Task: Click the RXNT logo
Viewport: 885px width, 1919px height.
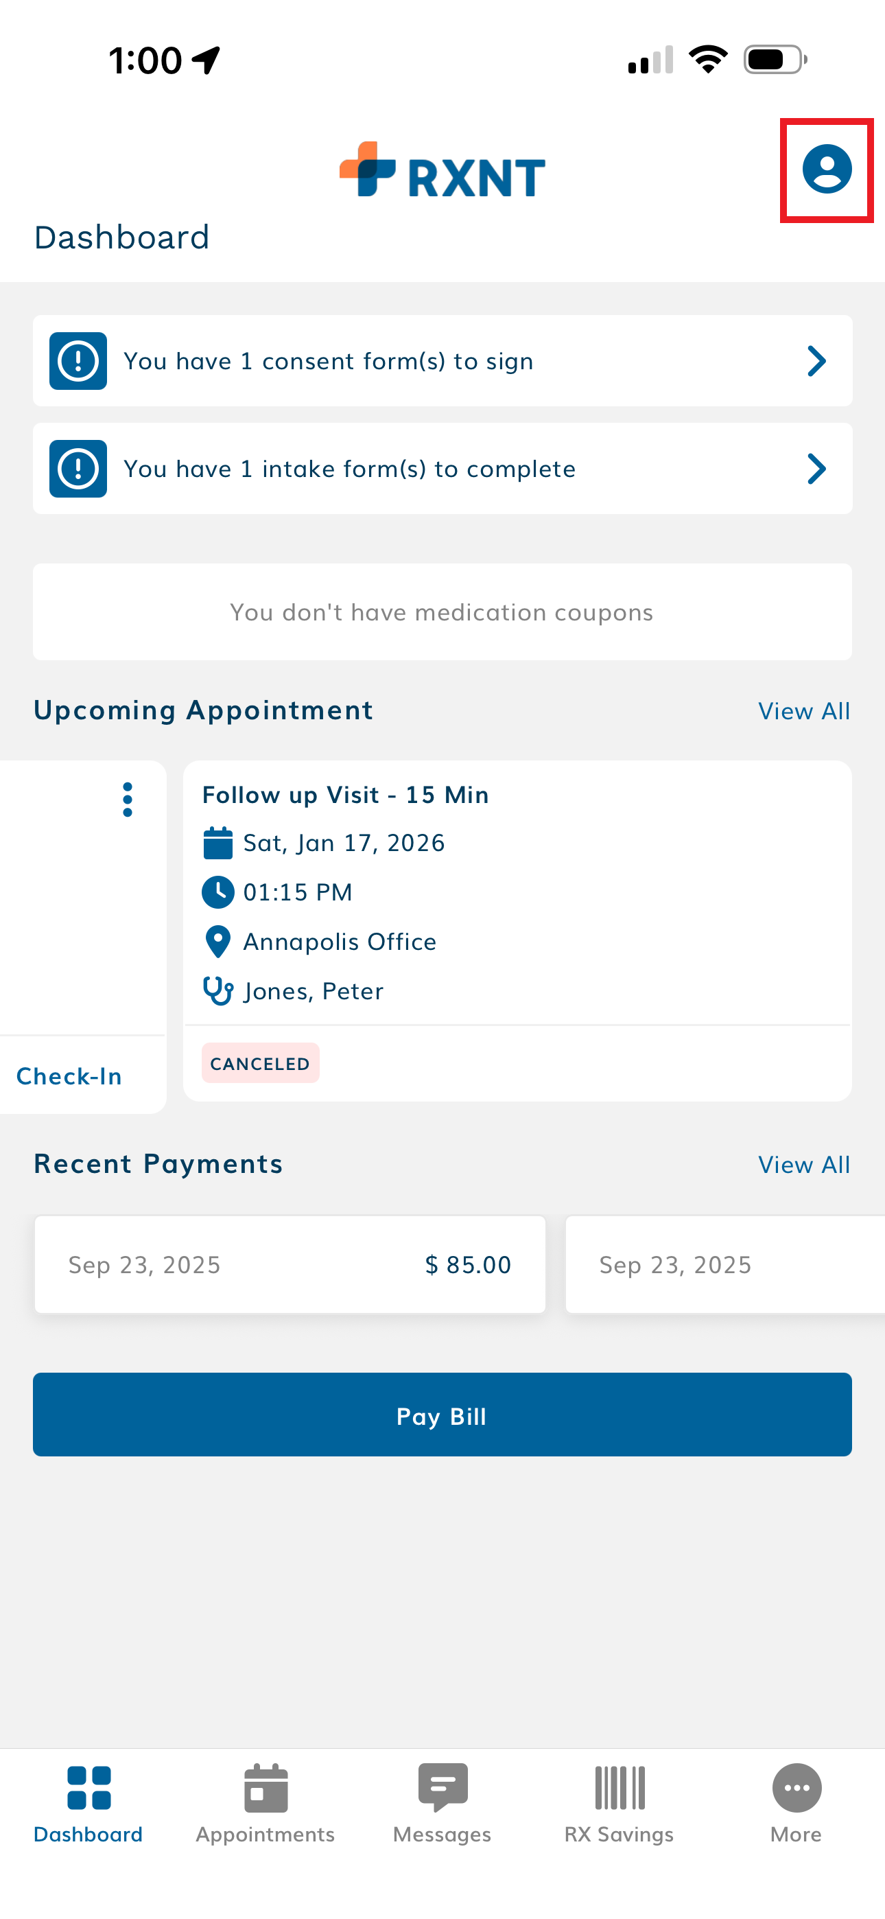Action: point(442,171)
